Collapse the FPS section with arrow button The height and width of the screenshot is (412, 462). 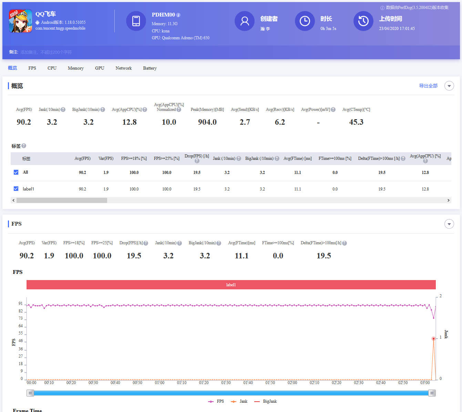[449, 224]
